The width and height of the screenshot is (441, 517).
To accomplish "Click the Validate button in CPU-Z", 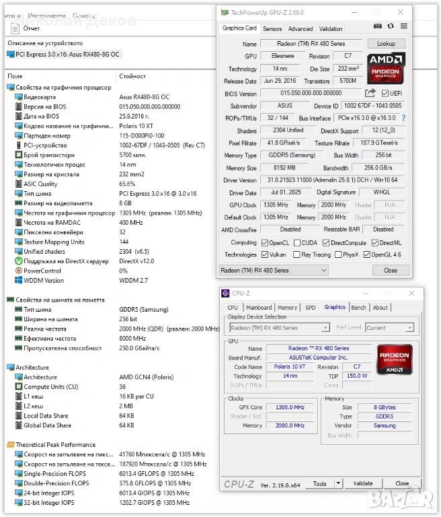I will point(363,483).
